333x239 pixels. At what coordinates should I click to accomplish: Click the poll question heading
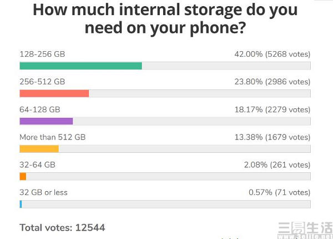(x=166, y=18)
